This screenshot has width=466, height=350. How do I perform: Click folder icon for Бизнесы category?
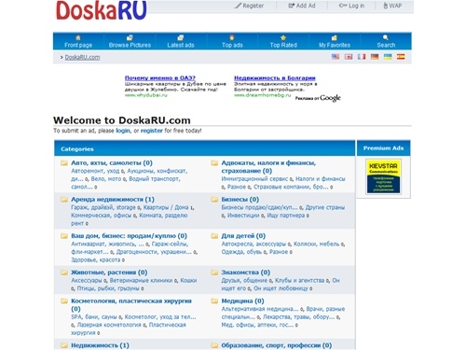(x=214, y=200)
